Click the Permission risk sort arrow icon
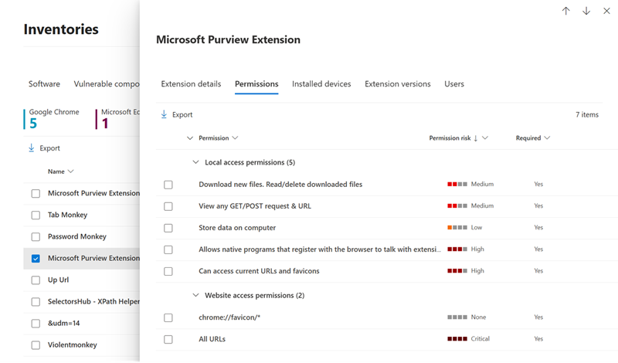618x363 pixels. [x=476, y=138]
